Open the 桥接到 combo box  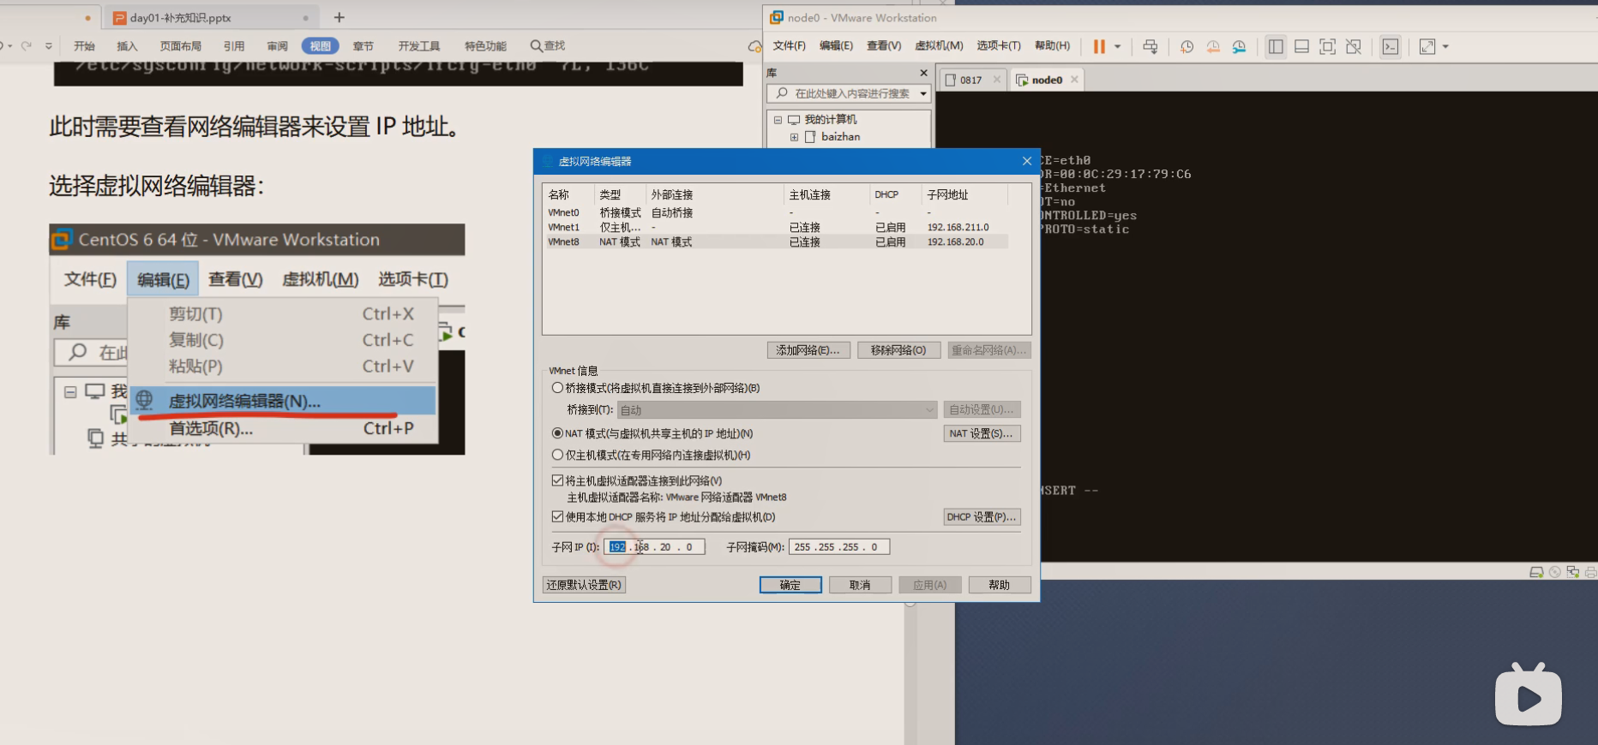(x=777, y=410)
